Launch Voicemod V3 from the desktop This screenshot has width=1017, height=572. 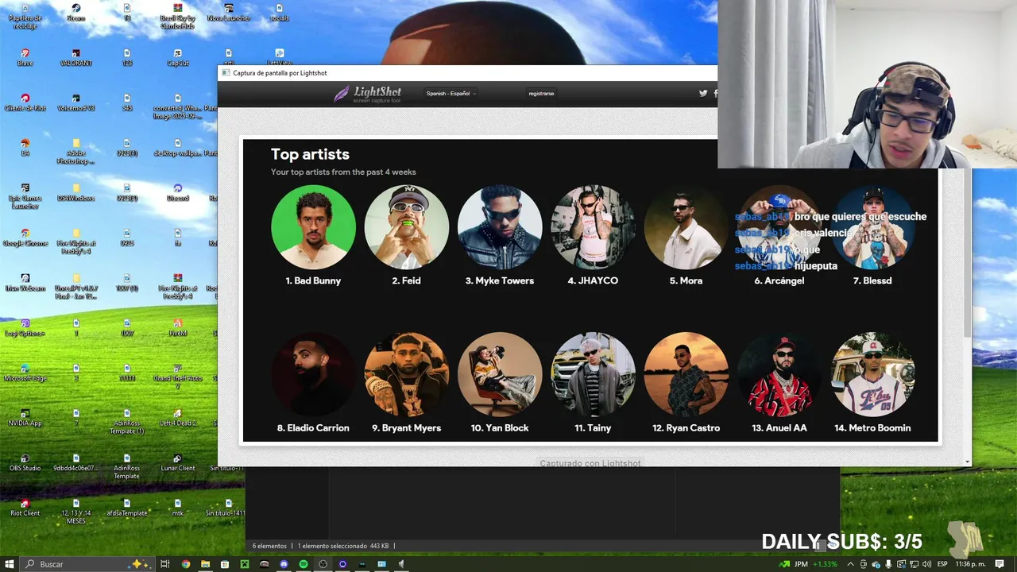(76, 102)
